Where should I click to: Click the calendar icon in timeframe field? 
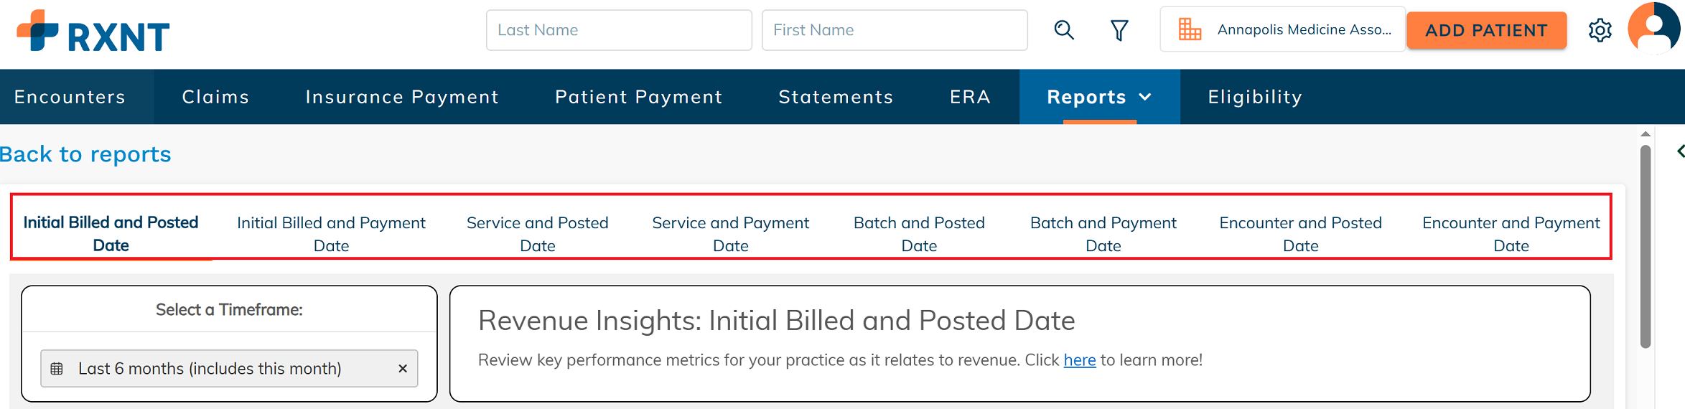tap(57, 369)
